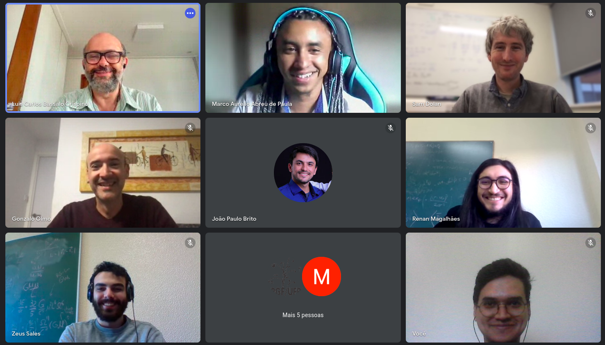605x345 pixels.
Task: Select the Luís Carlos Bassalo Crispino video tile
Action: click(103, 58)
